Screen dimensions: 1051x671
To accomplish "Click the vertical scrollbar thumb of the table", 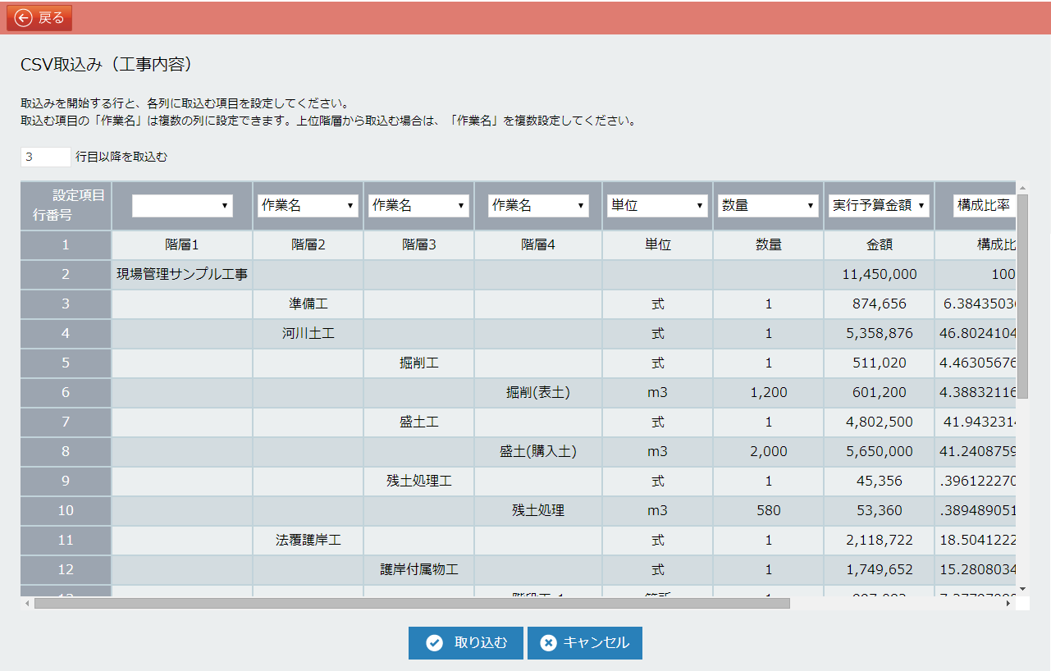I will 1022,298.
